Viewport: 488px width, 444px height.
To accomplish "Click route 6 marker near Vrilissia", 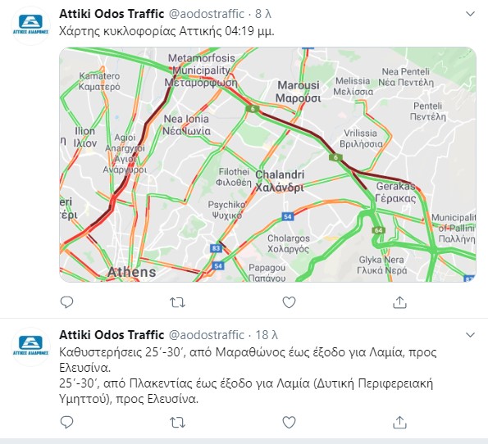I will pyautogui.click(x=335, y=157).
